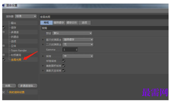The image size is (173, 101).
Task: Switch to the 缓存文件 tab
Action: (x=72, y=23)
